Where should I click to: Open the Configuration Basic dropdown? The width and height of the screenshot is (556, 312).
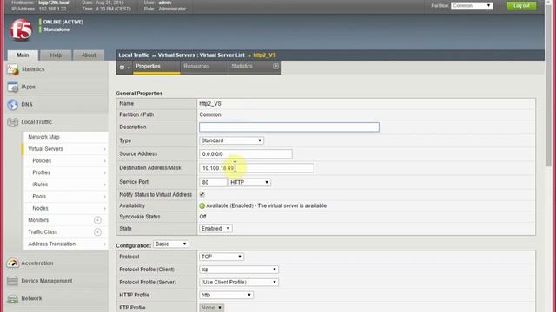click(x=171, y=244)
